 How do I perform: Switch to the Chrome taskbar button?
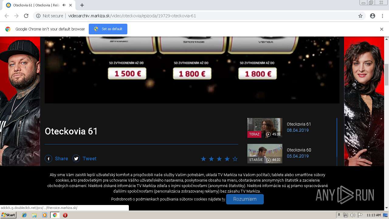click(x=55, y=215)
